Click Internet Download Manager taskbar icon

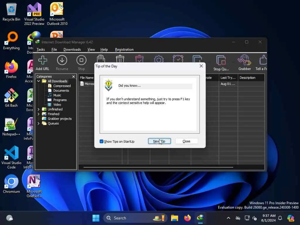click(x=200, y=218)
